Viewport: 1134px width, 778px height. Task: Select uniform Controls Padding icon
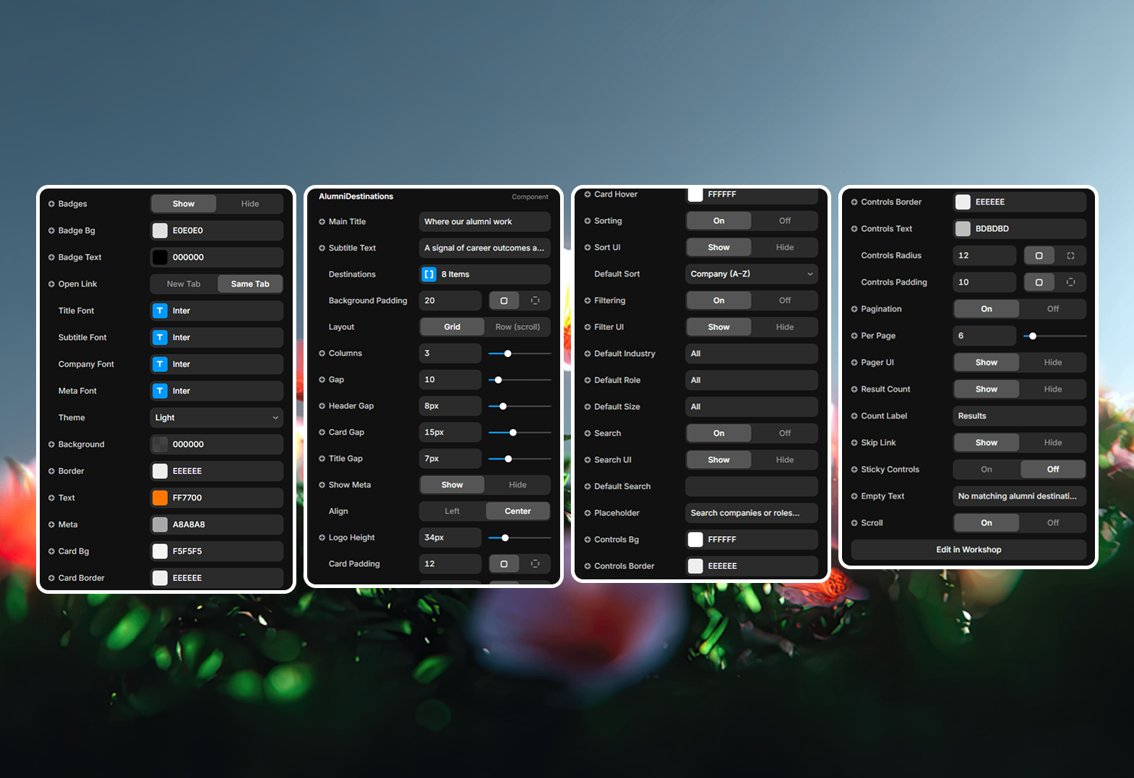(1039, 282)
